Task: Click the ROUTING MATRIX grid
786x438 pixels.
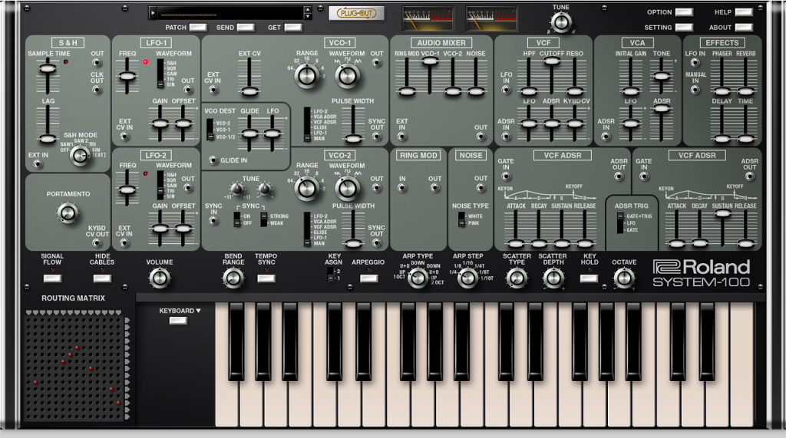Action: coord(74,368)
